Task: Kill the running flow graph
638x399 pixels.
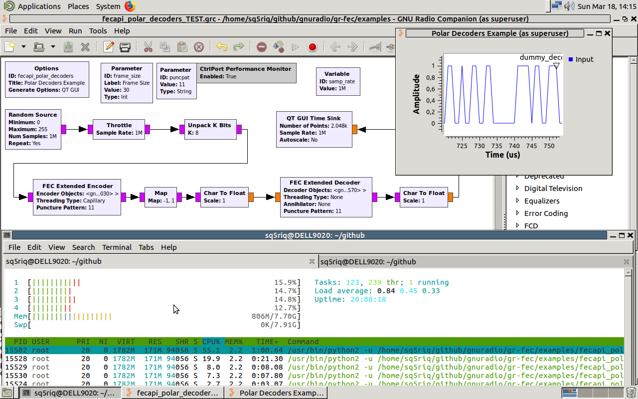Action: point(313,47)
